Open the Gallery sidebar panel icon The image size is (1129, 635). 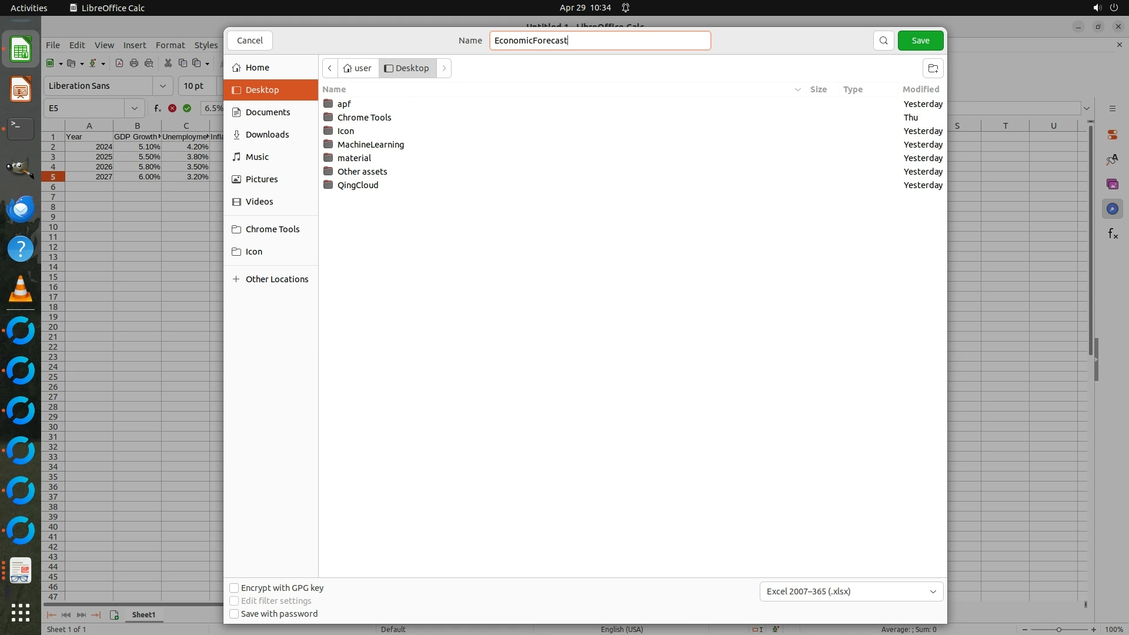1113,184
